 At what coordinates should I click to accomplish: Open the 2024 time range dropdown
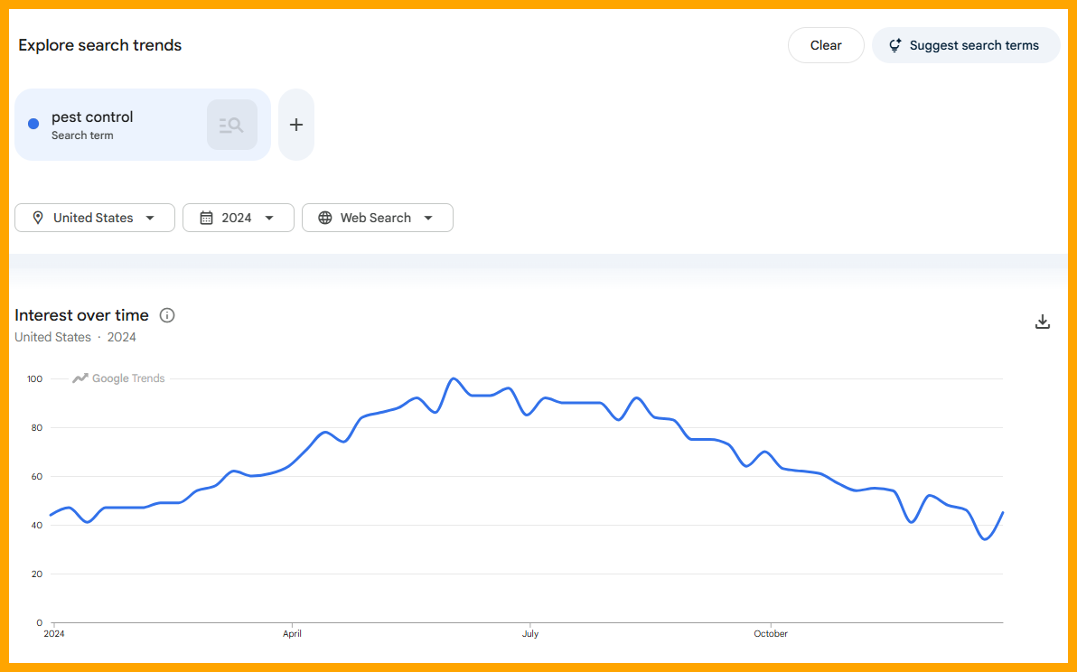(x=238, y=217)
